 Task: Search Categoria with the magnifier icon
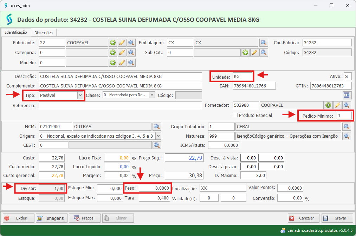[x=131, y=52]
